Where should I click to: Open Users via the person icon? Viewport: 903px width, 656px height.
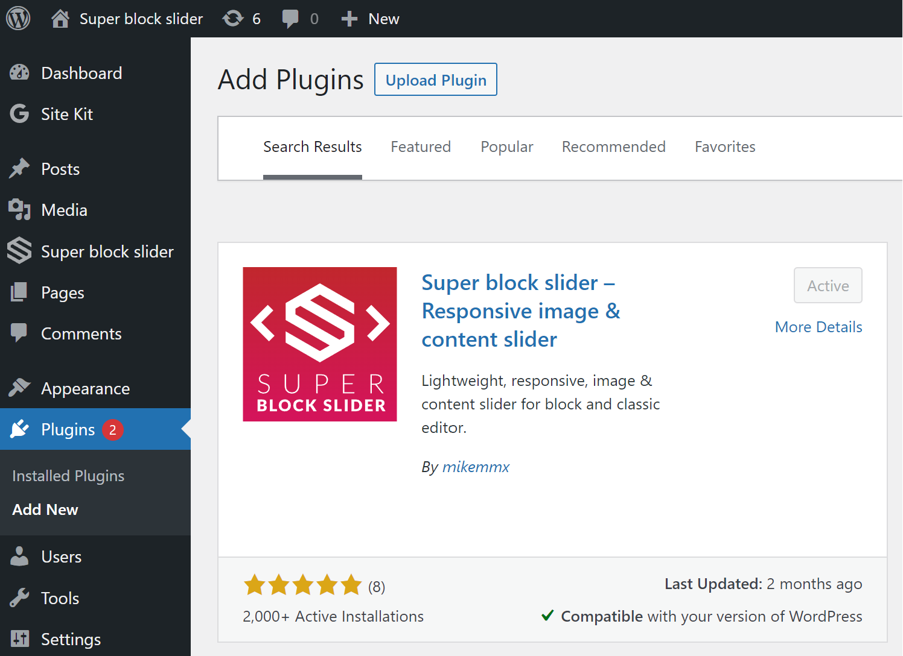[20, 557]
